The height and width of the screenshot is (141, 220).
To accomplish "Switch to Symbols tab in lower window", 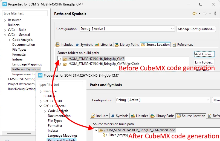I will [x=120, y=116].
